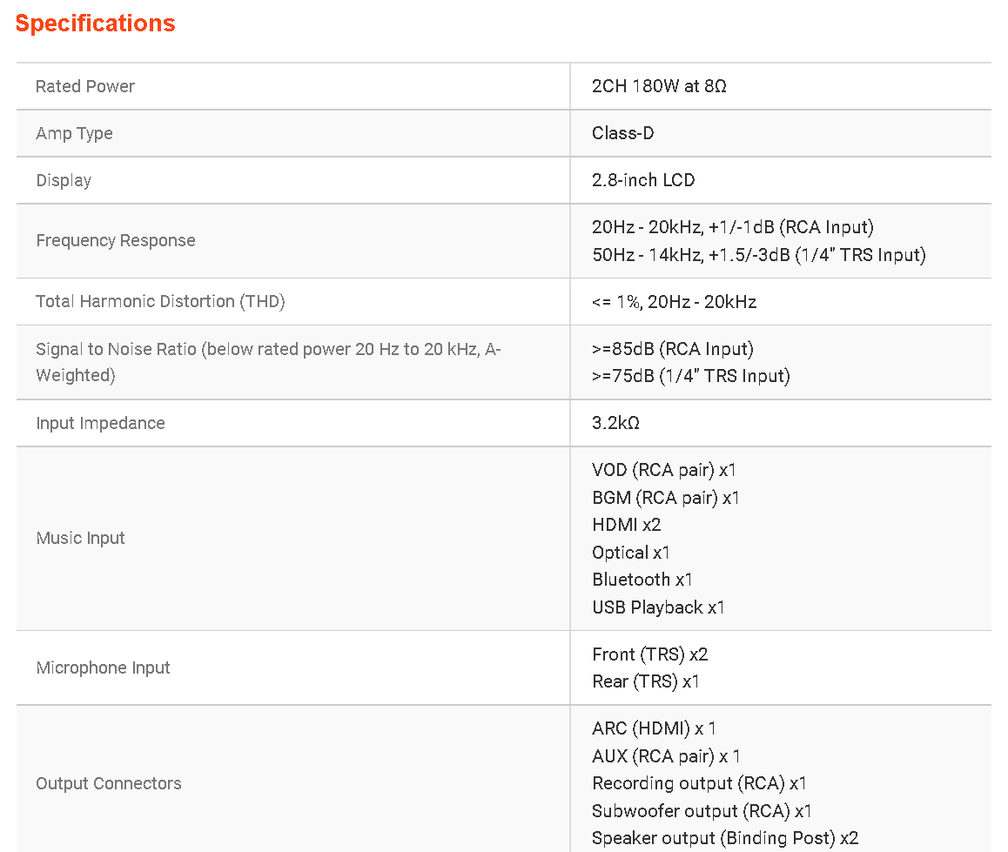Select the Class-D value text
The height and width of the screenshot is (852, 1008).
point(622,133)
